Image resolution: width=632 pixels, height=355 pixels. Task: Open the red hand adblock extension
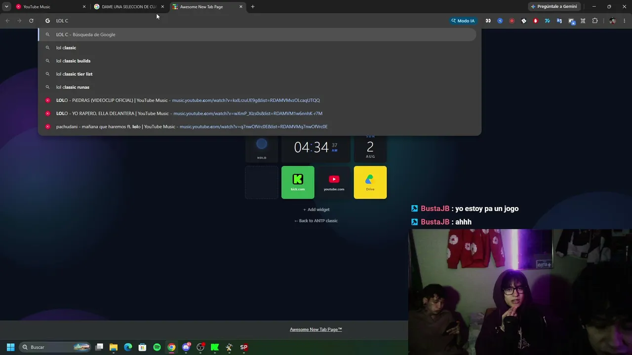coord(535,21)
